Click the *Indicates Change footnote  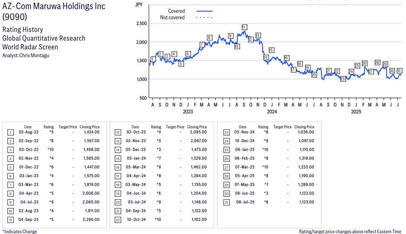[x=20, y=231]
